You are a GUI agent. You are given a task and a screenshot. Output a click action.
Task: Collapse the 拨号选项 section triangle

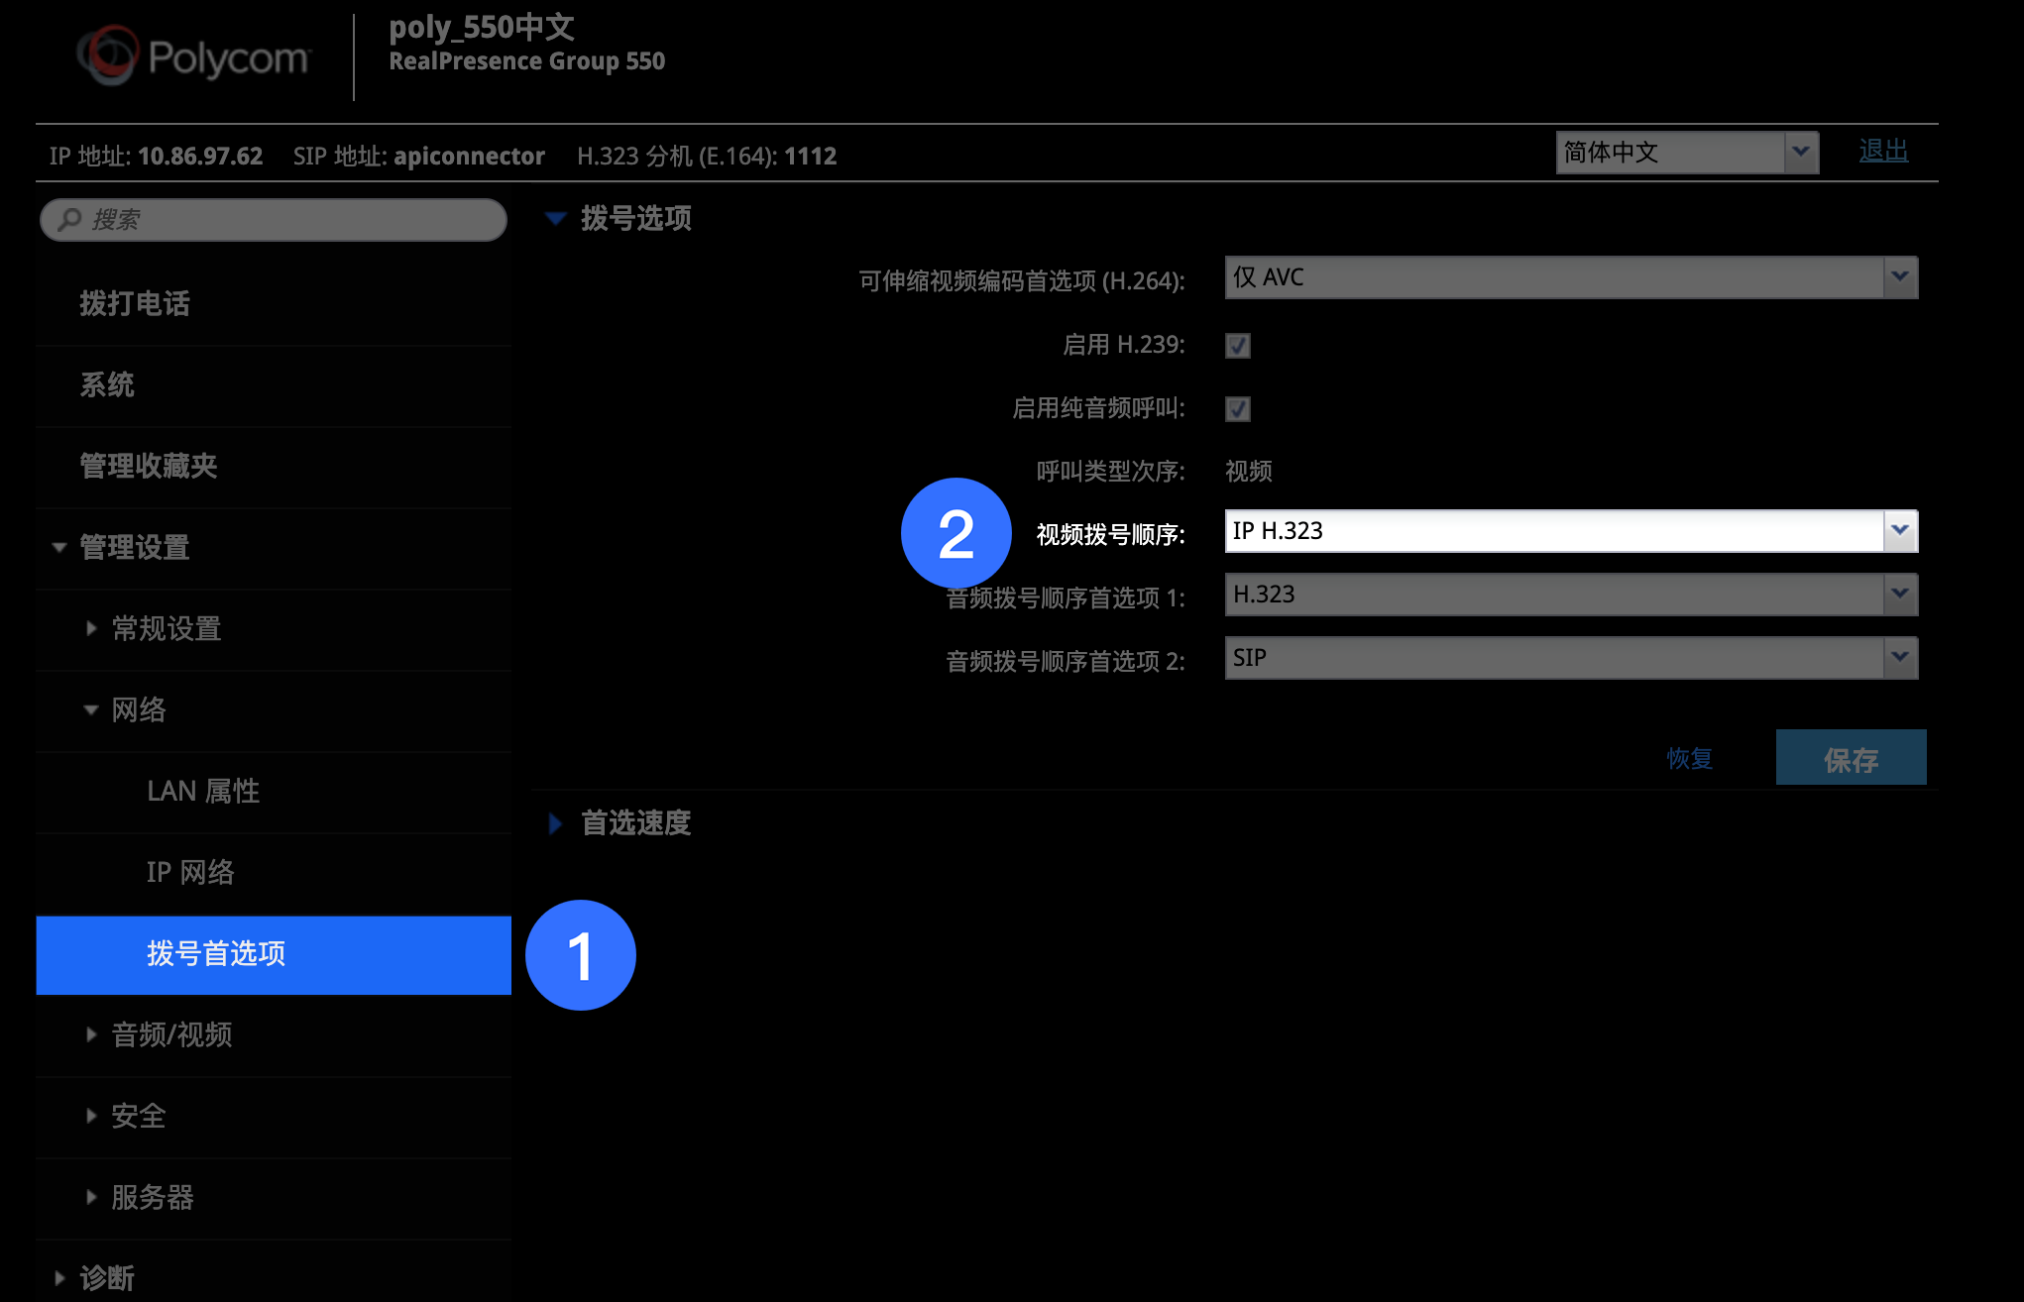[556, 219]
